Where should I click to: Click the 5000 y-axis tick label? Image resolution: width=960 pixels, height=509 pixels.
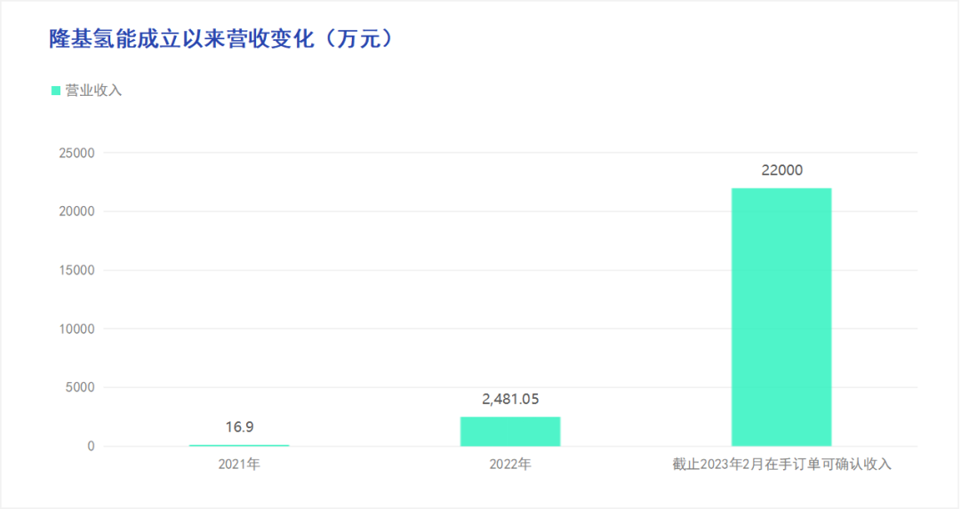[x=80, y=387]
